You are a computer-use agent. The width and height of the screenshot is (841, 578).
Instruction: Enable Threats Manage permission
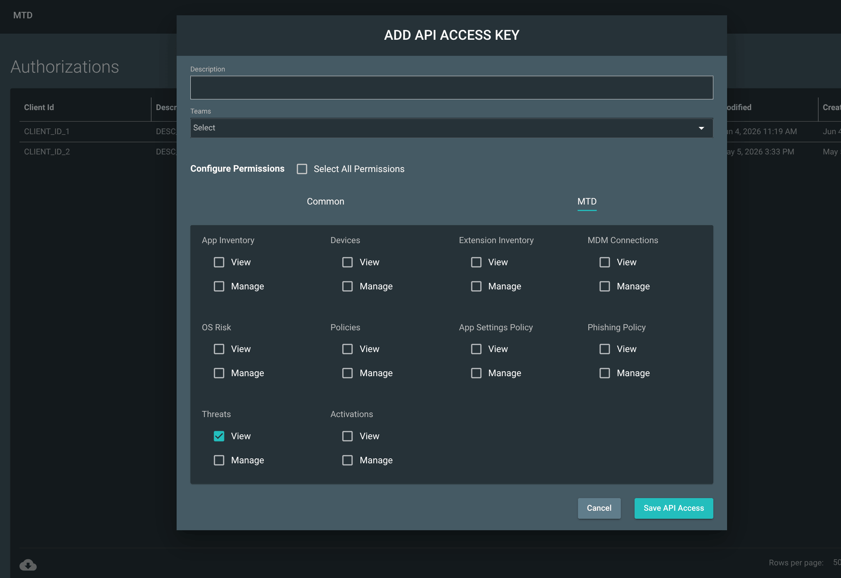coord(219,460)
